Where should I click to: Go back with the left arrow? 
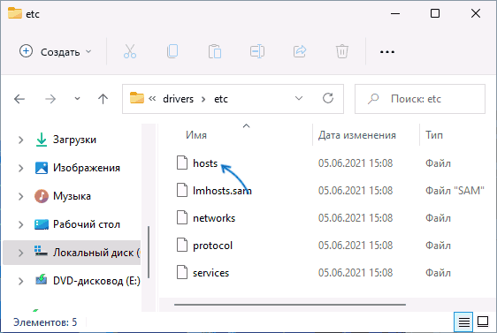pos(19,99)
